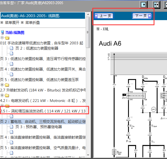Click the page icon next to 页 2：低速加力装置控制器
The width and height of the screenshot is (167, 159).
[x=12, y=48]
